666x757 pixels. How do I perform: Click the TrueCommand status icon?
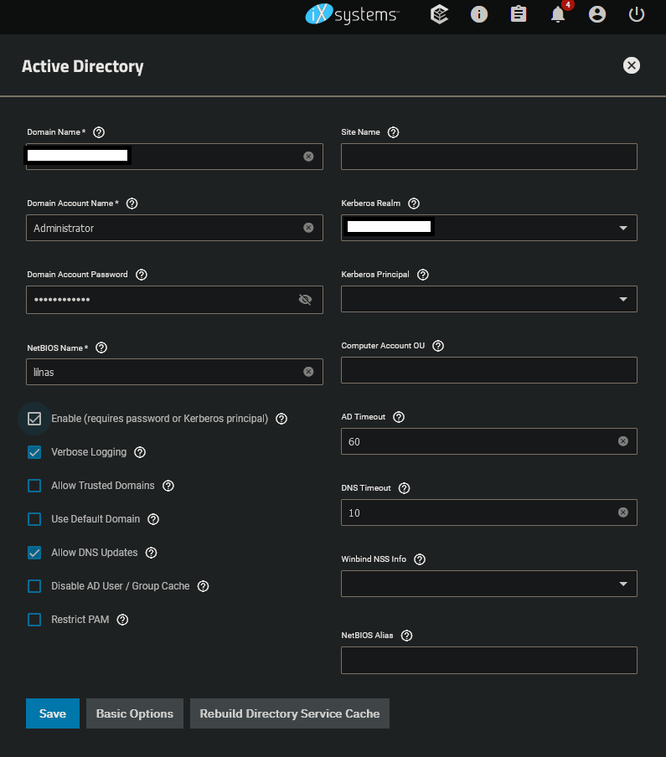click(440, 14)
